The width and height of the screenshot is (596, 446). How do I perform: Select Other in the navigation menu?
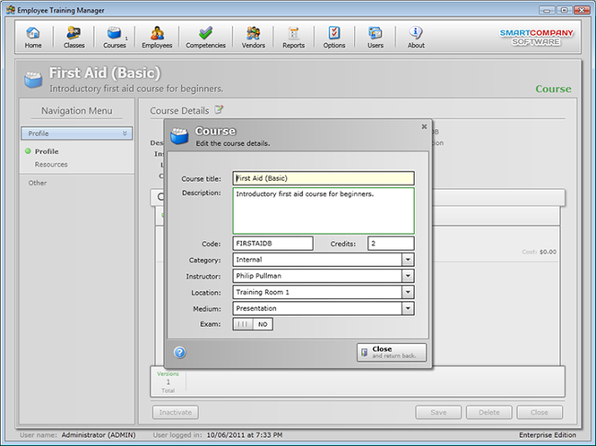(38, 183)
